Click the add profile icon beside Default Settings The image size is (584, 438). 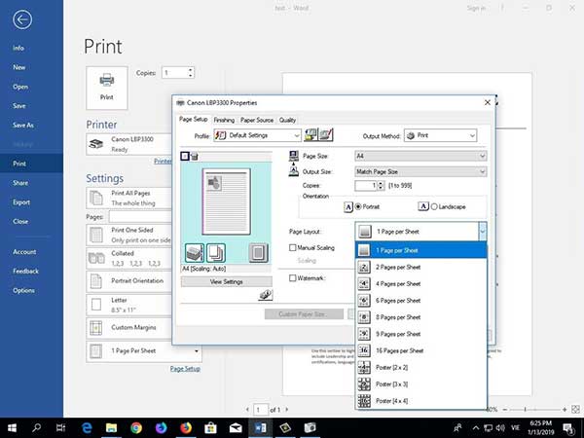310,135
